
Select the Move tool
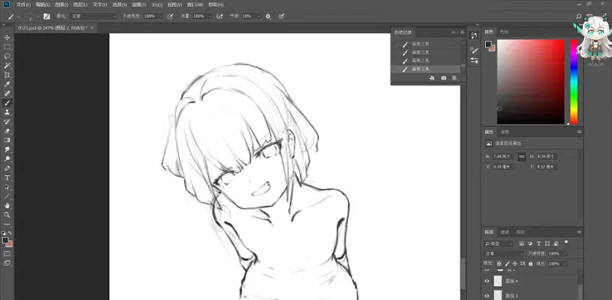coord(7,37)
